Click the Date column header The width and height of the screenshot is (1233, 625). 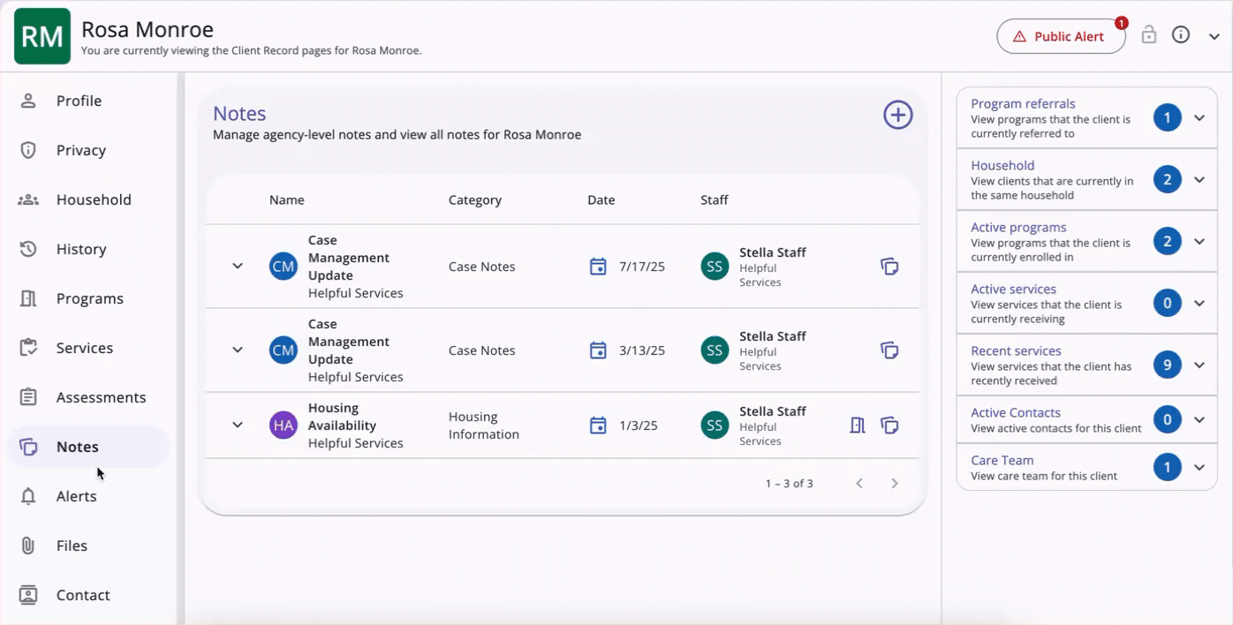click(x=601, y=200)
